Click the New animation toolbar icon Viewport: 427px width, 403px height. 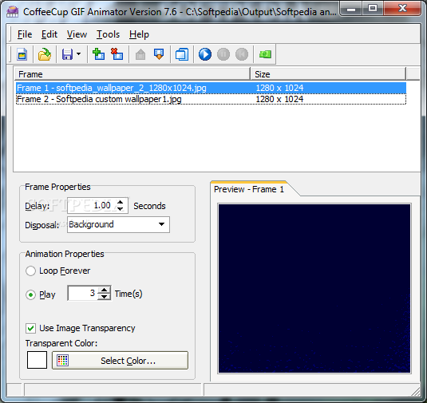click(x=22, y=54)
